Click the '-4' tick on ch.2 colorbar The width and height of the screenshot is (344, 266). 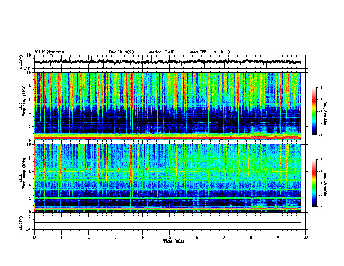point(321,171)
